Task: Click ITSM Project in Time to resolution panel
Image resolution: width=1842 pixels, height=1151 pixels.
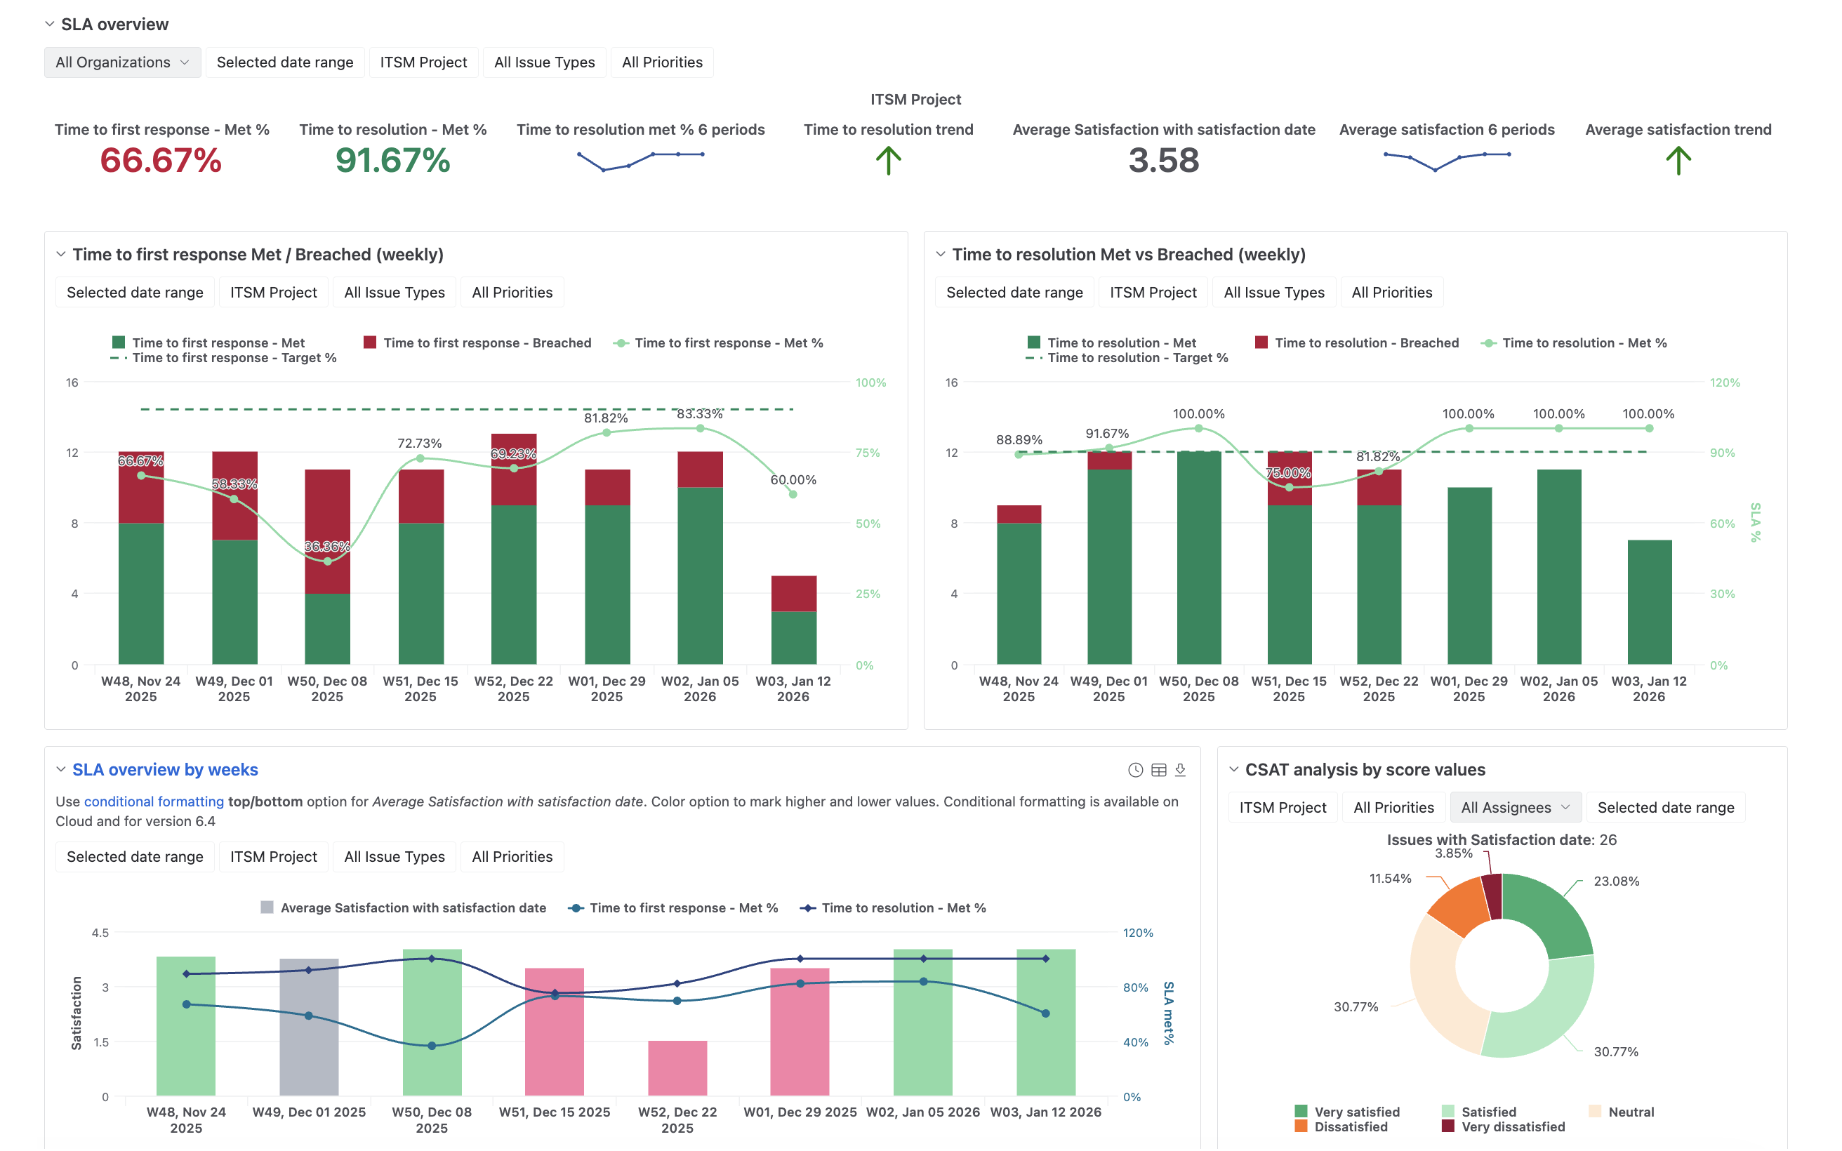Action: click(x=1153, y=293)
